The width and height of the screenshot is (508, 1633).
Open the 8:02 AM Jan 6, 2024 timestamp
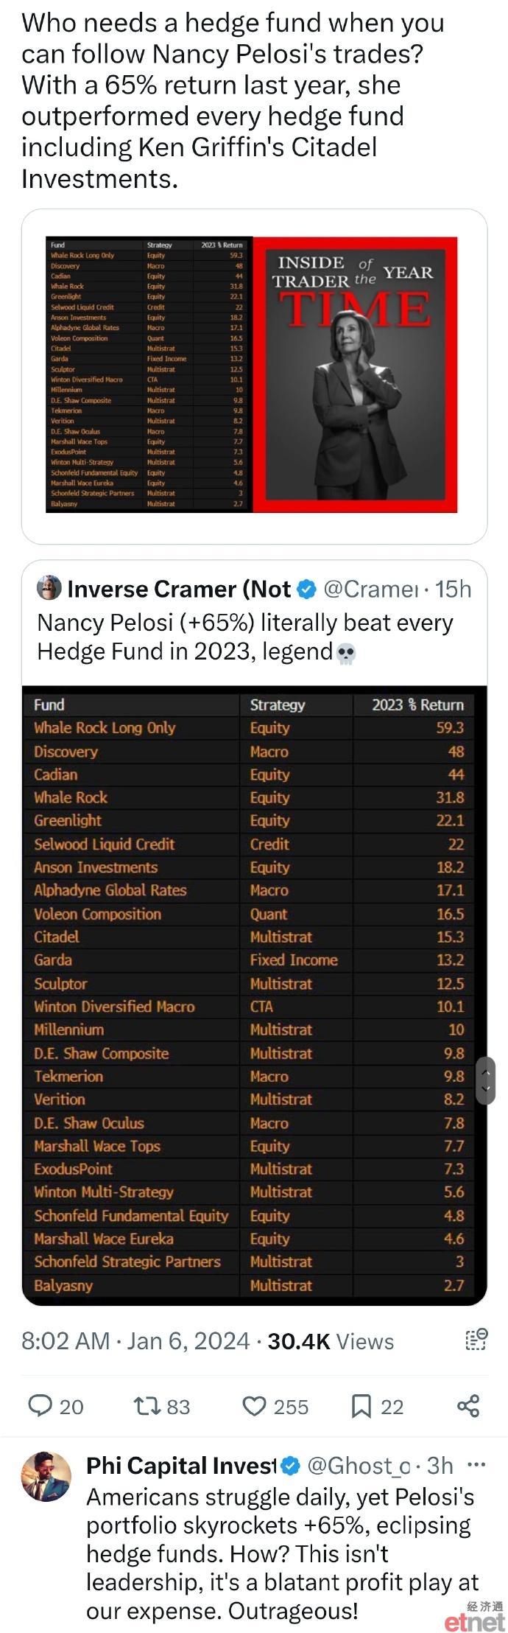135,1340
